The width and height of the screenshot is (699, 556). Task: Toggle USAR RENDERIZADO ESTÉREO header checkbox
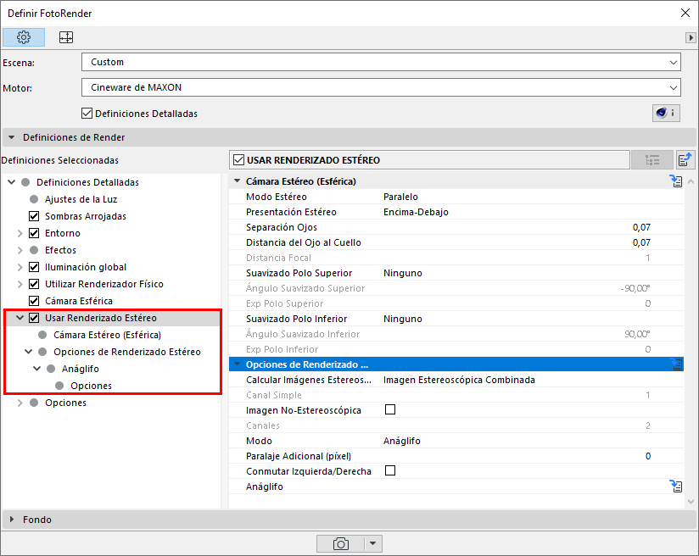(x=239, y=160)
